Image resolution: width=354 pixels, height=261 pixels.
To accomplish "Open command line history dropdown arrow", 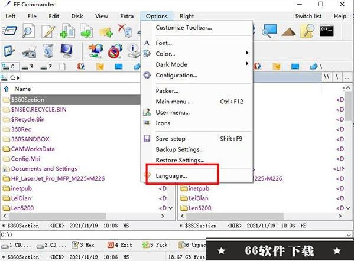I will (349, 235).
